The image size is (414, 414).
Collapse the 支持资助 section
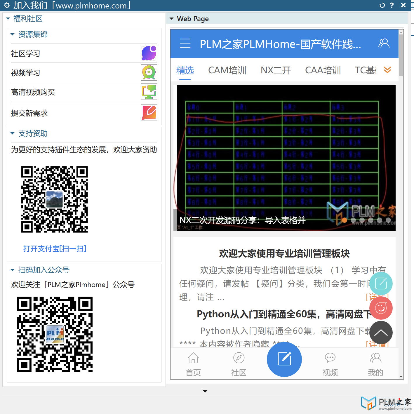(x=12, y=133)
